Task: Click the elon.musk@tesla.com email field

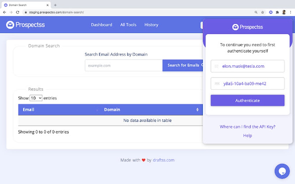Action: pyautogui.click(x=248, y=66)
